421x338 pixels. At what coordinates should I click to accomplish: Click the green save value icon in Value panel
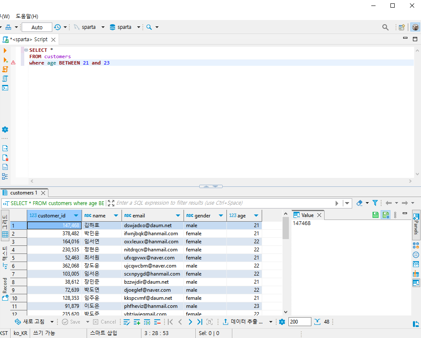point(376,215)
